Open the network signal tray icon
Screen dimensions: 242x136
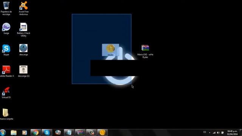tap(214, 133)
